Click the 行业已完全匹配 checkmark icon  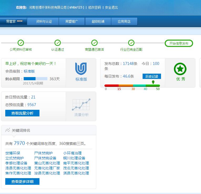point(131,43)
